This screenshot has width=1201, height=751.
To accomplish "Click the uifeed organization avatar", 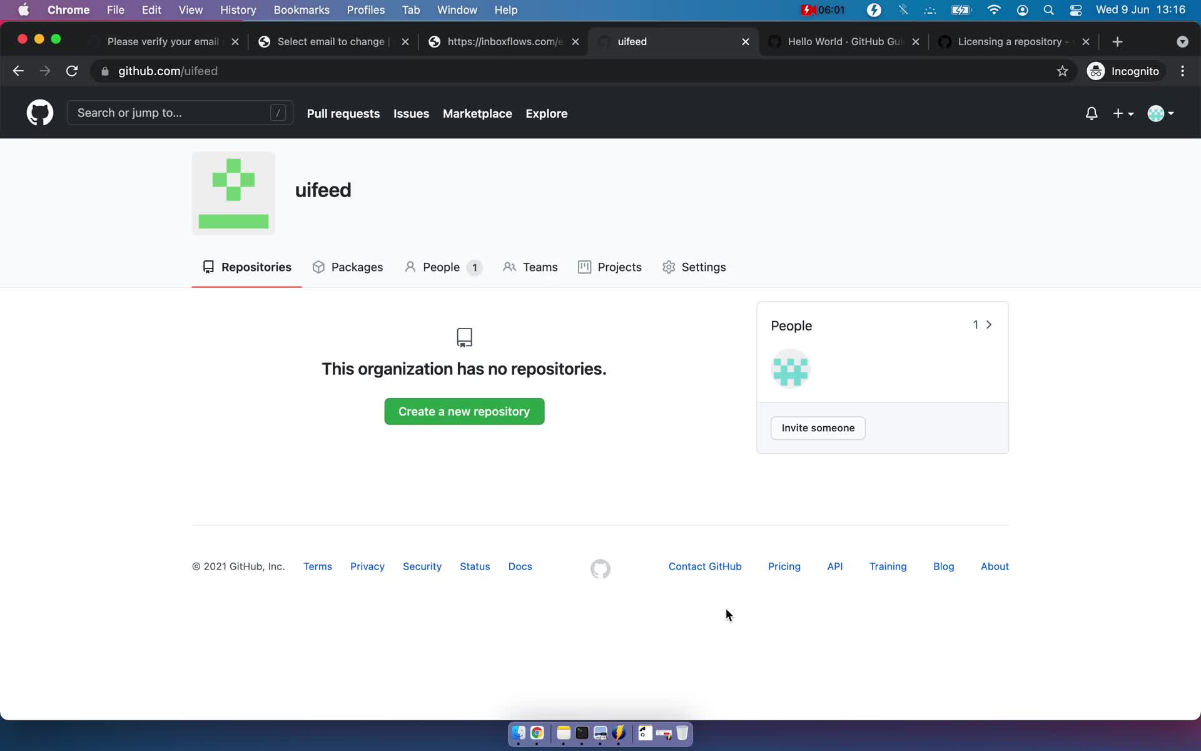I will coord(233,193).
